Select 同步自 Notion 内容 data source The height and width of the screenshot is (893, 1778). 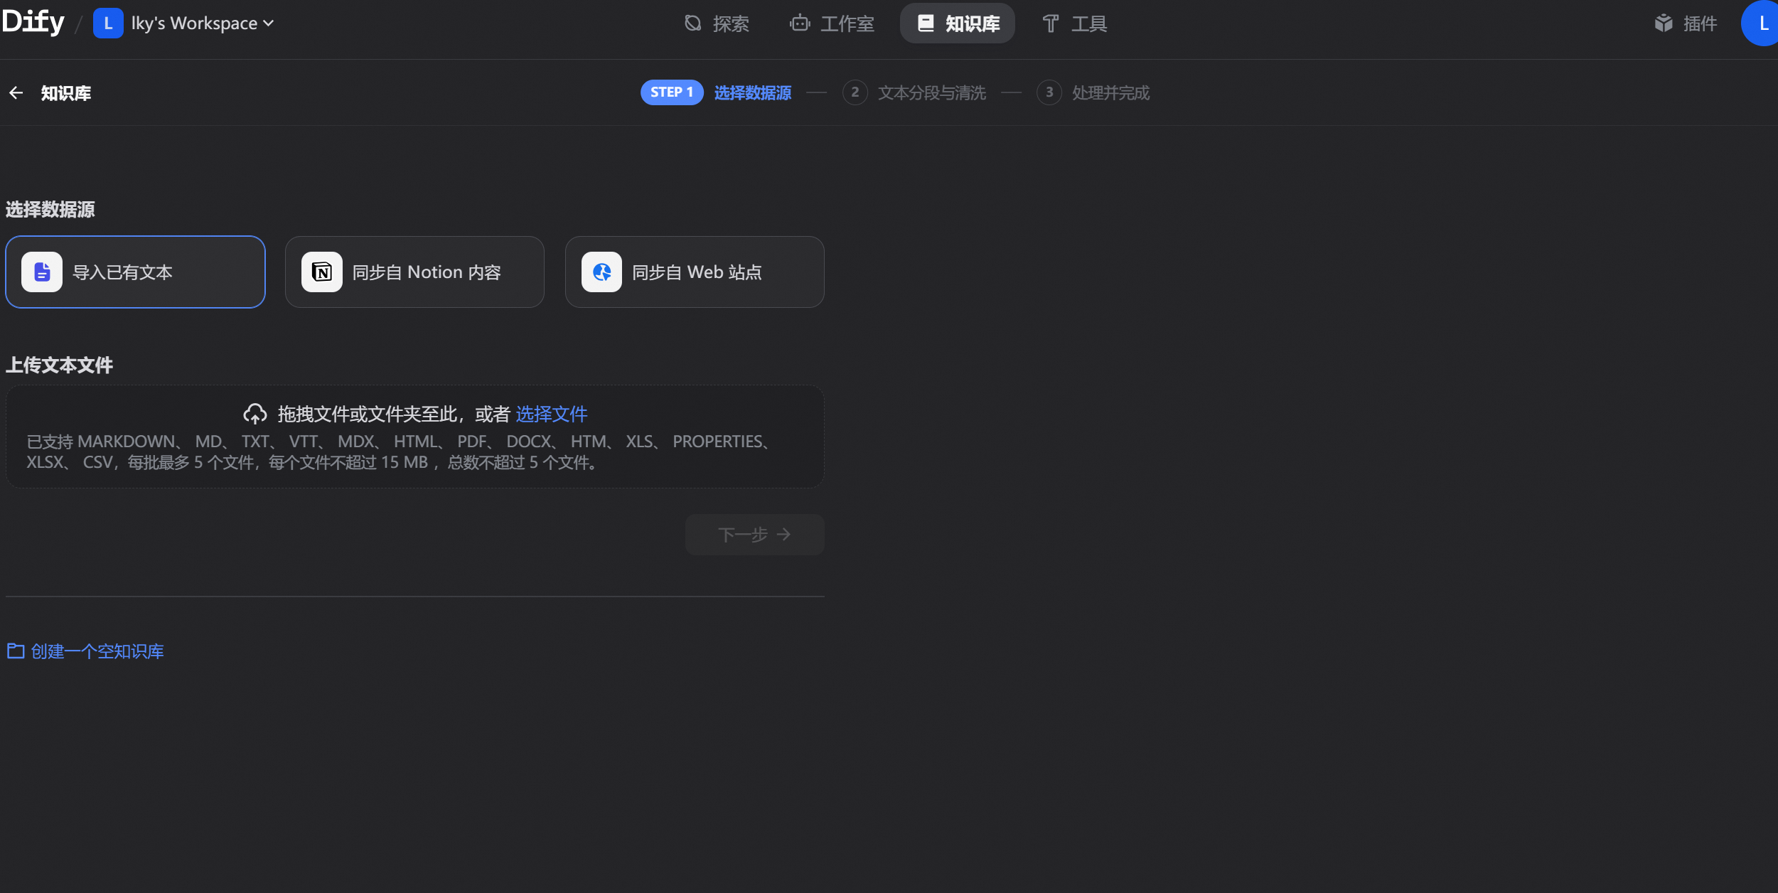414,272
